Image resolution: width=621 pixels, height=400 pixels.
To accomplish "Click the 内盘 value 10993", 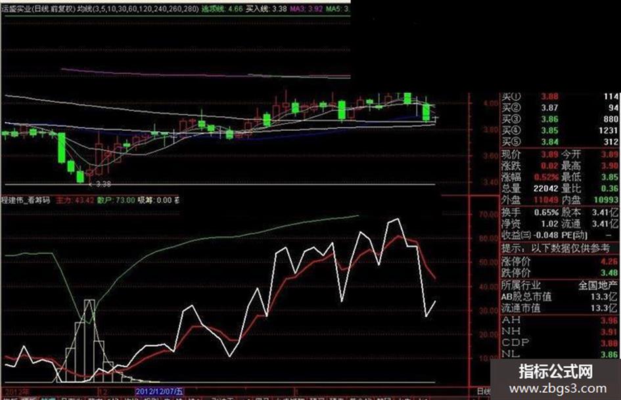I will click(x=606, y=200).
